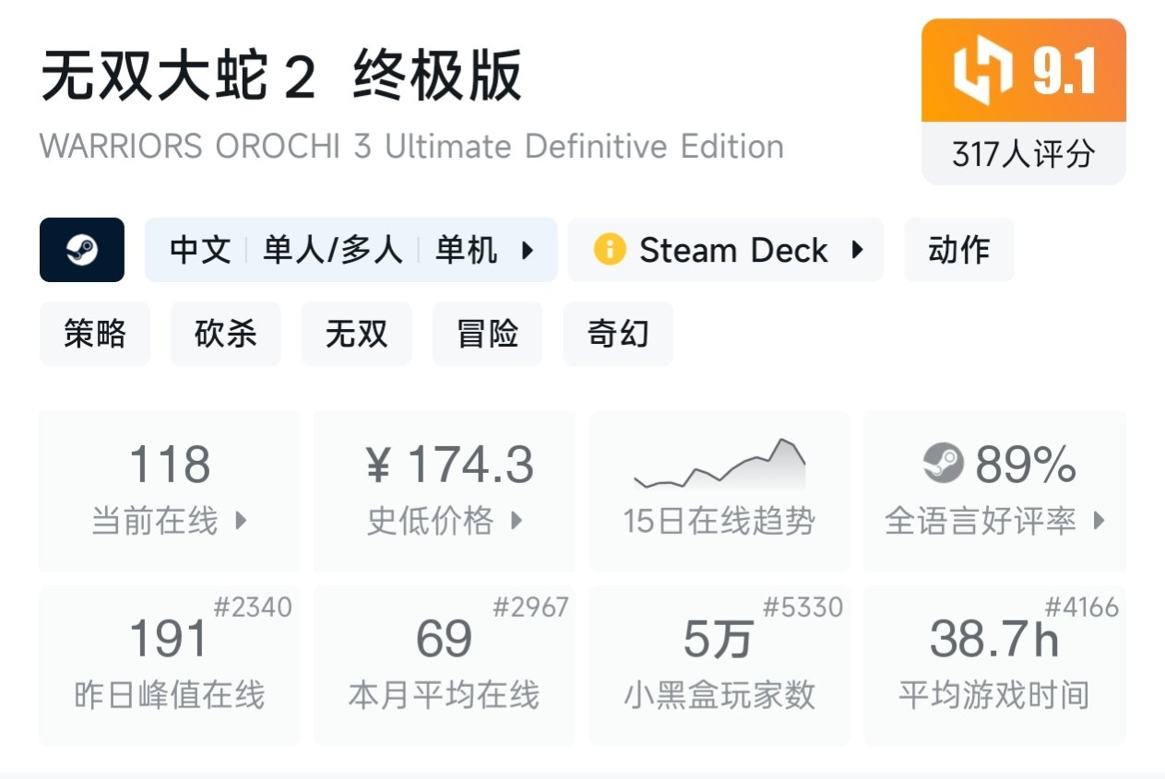Choose the 无双 tag

(357, 333)
